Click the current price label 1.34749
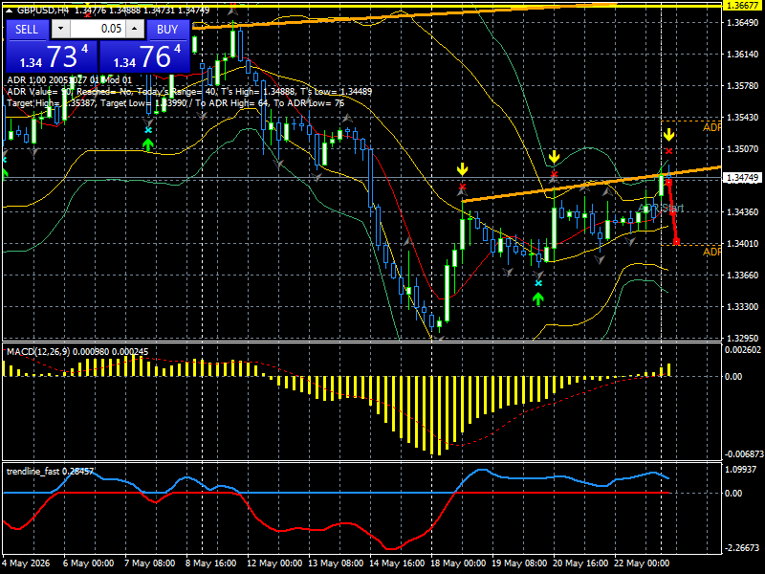 point(742,177)
